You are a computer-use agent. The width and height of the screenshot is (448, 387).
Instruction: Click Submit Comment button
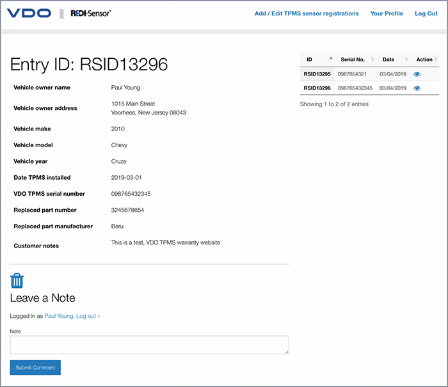tap(35, 367)
